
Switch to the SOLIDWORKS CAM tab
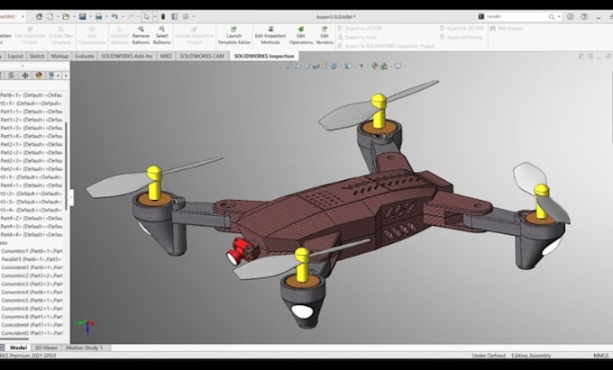[202, 56]
